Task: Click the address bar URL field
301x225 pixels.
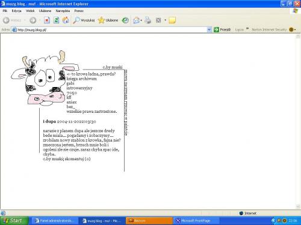Action: pos(109,30)
